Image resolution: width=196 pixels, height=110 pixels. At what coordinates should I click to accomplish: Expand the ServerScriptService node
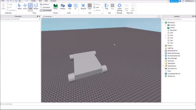163,56
